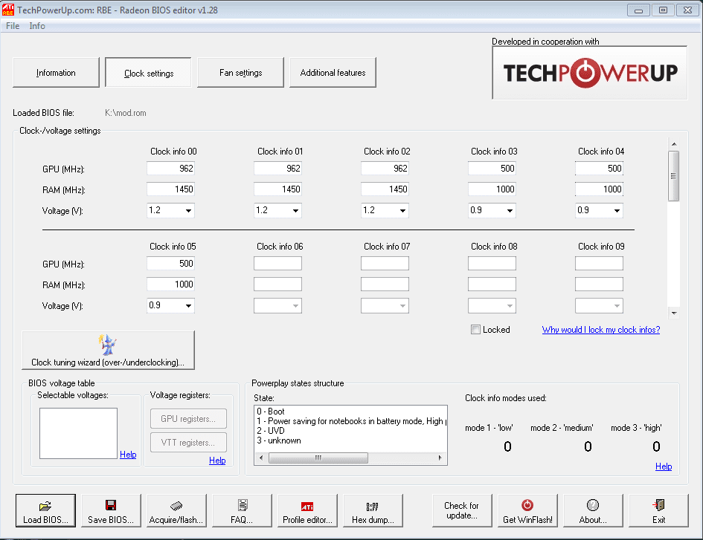Image resolution: width=703 pixels, height=540 pixels.
Task: Click RAM MHz field of Clock info 02
Action: [x=385, y=189]
